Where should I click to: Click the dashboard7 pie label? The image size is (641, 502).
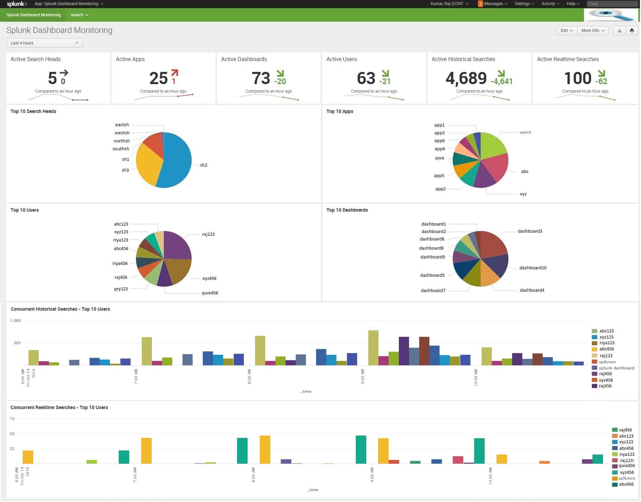(x=434, y=291)
